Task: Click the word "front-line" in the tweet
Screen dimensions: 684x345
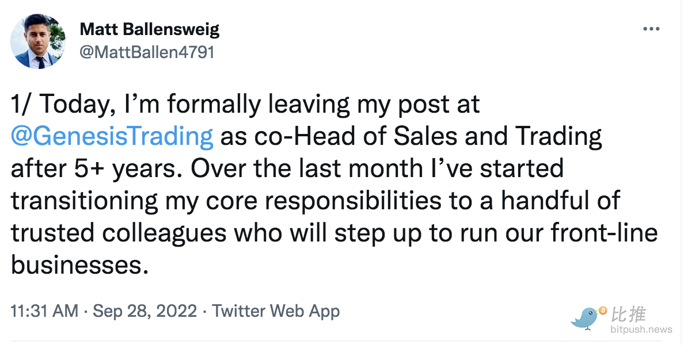Action: [604, 232]
